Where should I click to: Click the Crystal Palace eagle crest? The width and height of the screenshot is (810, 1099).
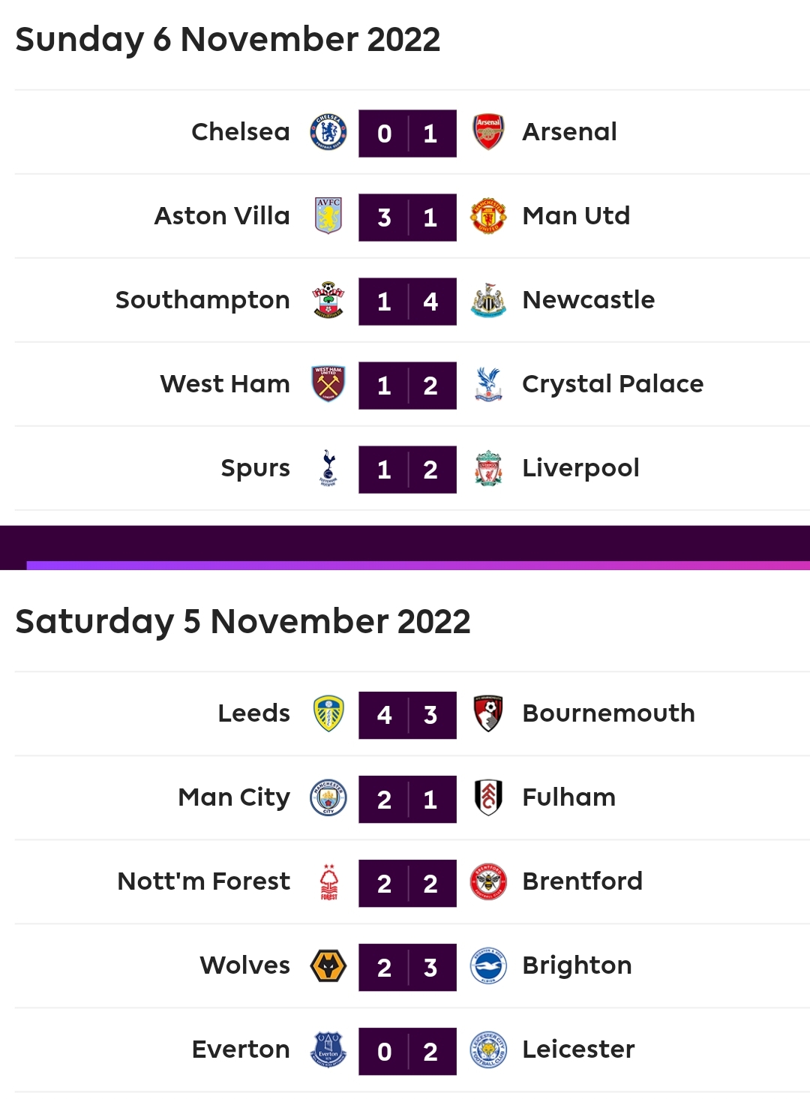pyautogui.click(x=488, y=385)
